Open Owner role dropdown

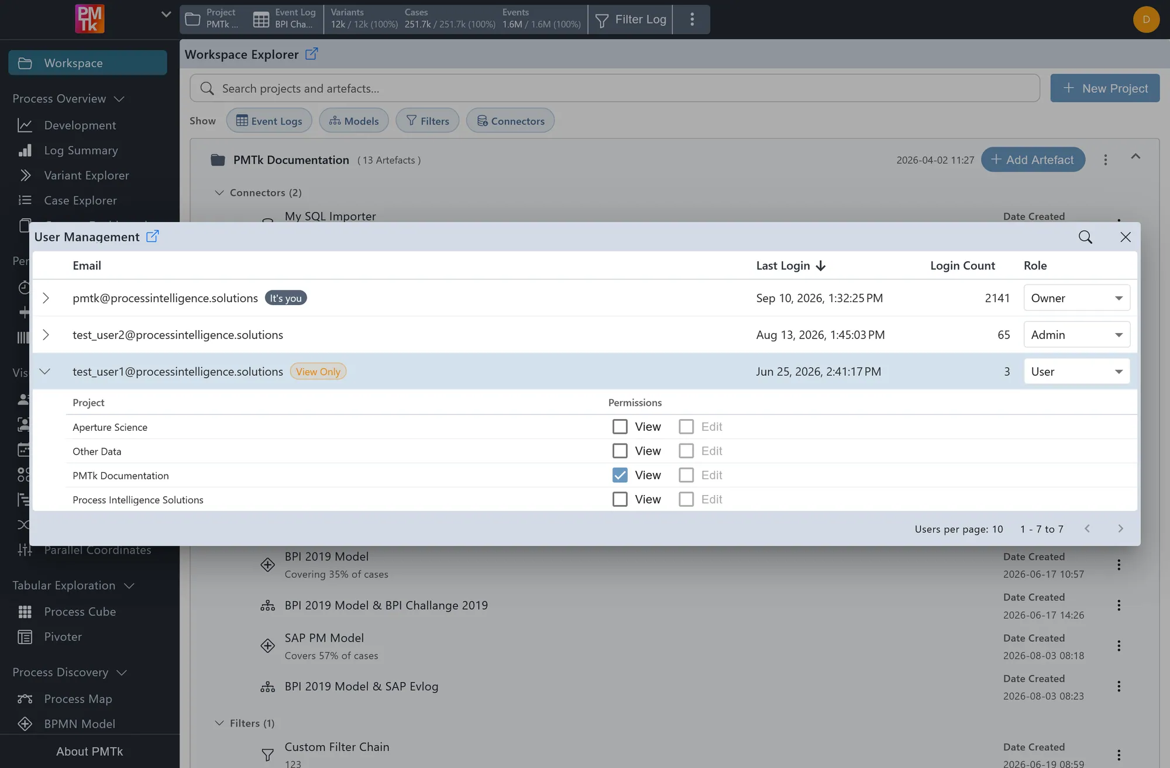(1076, 298)
